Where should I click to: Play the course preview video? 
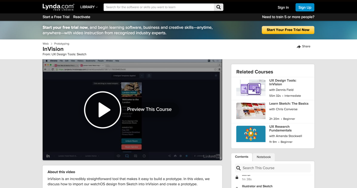tap(102, 110)
